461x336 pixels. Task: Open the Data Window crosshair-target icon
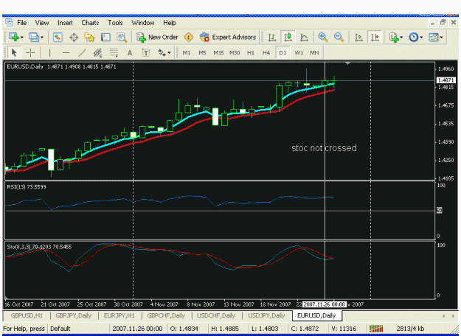[74, 38]
